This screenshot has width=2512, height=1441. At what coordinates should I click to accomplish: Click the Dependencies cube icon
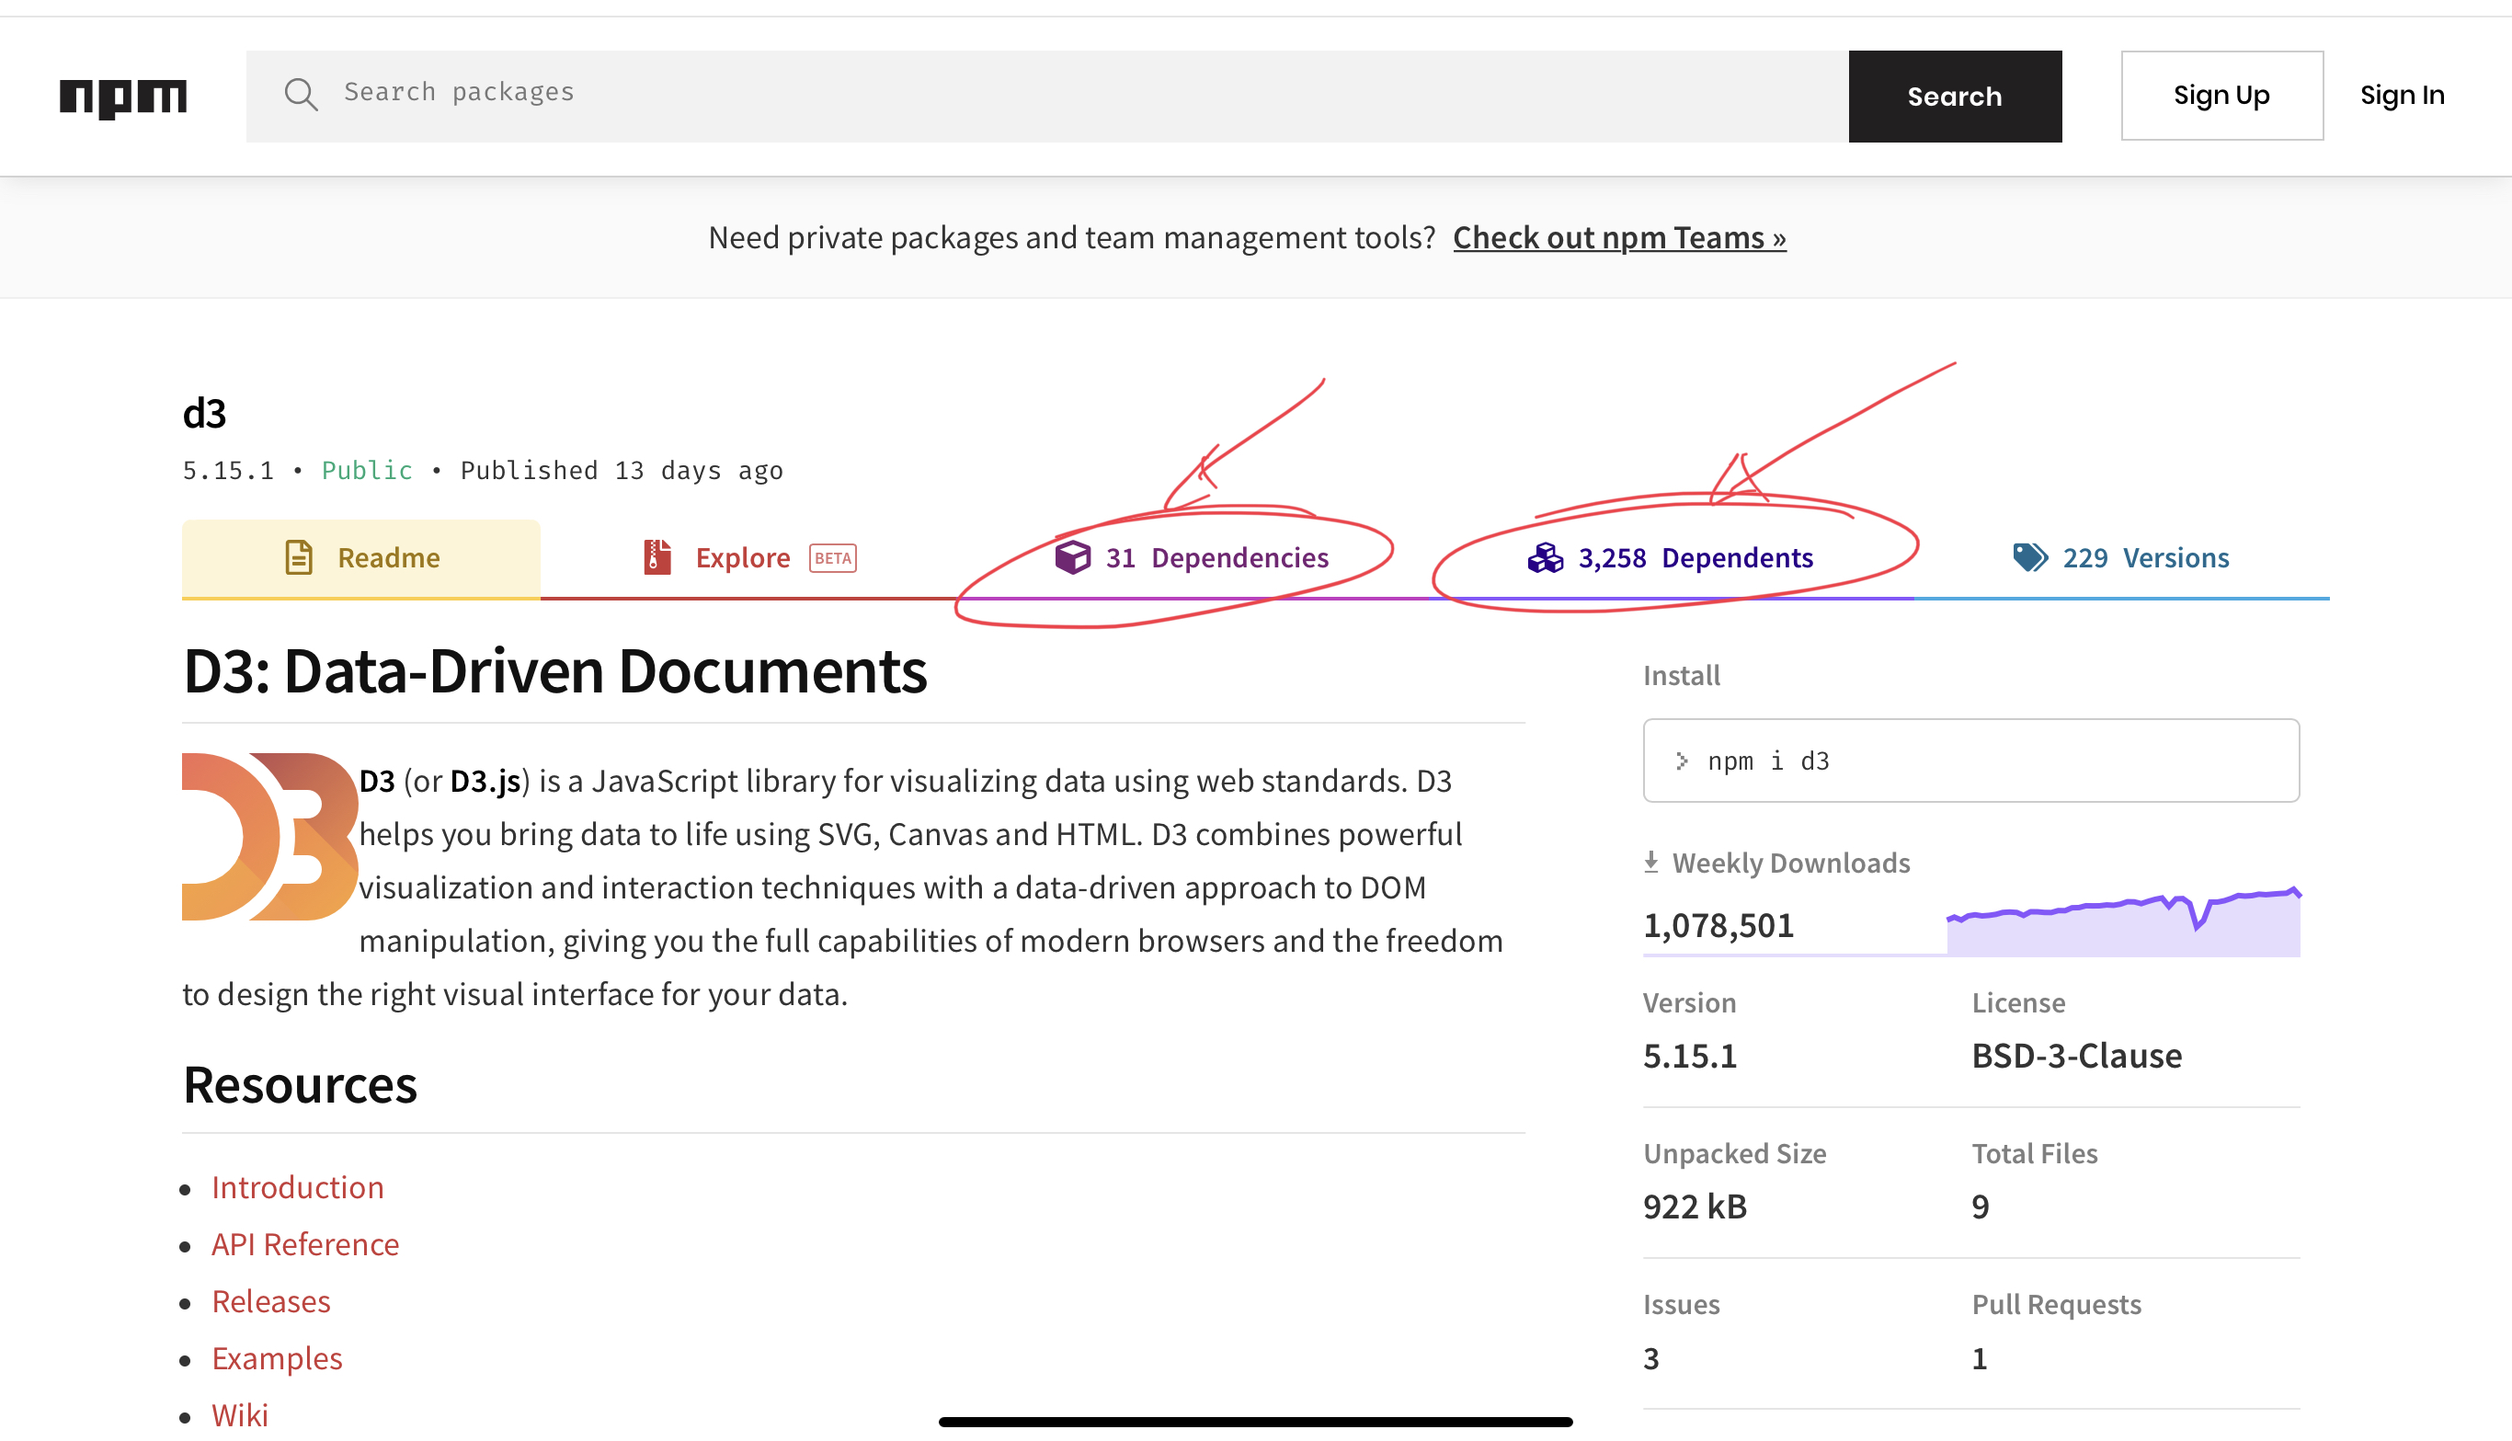click(1071, 557)
